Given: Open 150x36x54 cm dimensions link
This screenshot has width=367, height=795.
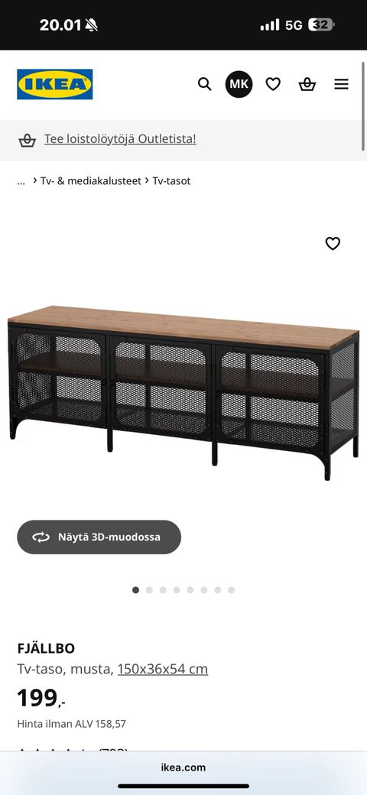Looking at the screenshot, I should point(163,670).
